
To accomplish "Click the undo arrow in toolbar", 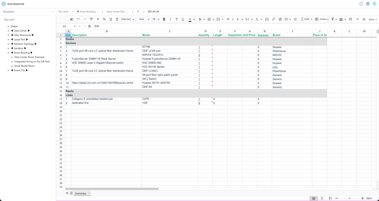I will point(78,19).
